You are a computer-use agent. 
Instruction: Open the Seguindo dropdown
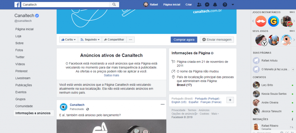[90, 40]
